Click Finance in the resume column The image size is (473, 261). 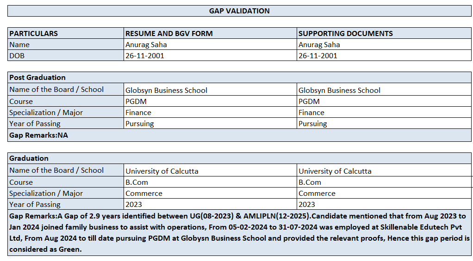(138, 113)
